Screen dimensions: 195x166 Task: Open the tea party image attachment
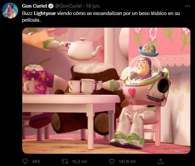click(106, 91)
